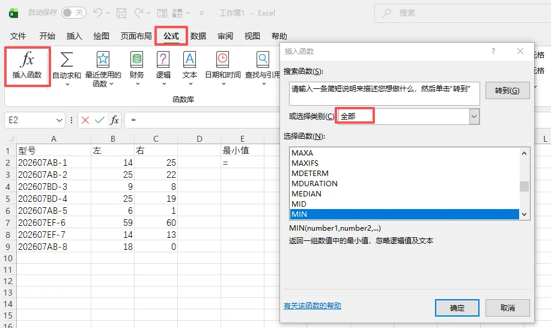Expand the Text functions dropdown arrow

pyautogui.click(x=190, y=84)
